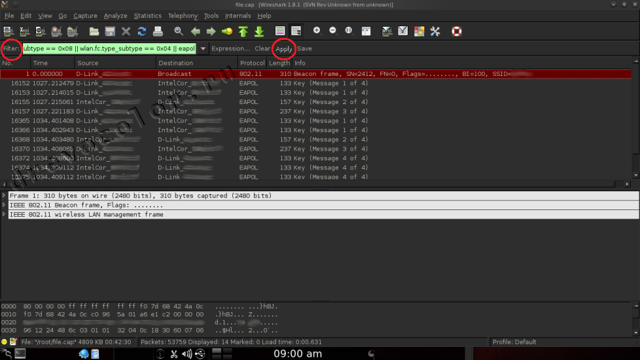640x360 pixels.
Task: Sort packets by Time column
Action: point(52,63)
